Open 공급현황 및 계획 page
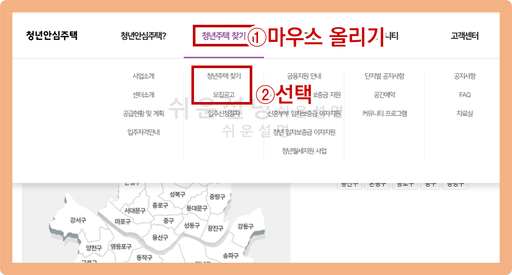Screen dimensions: 512x275 (143, 113)
